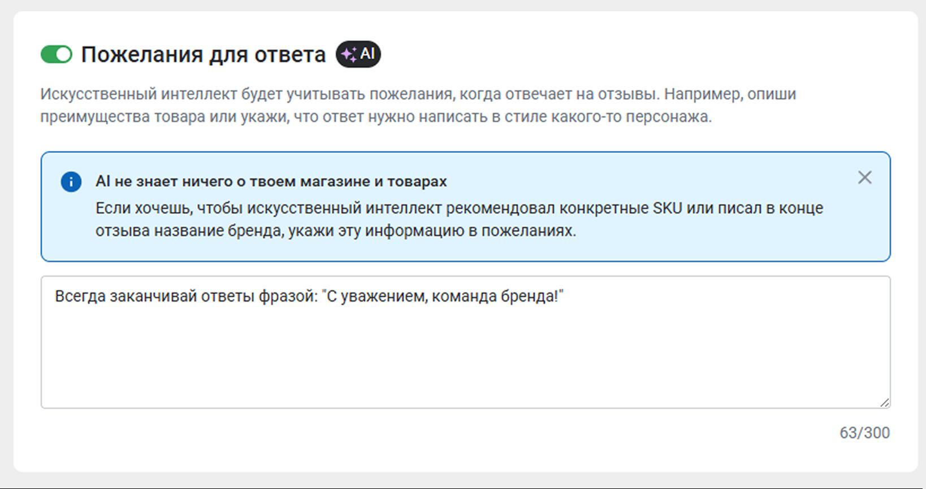926x489 pixels.
Task: Click the sparkle stars inside AI badge
Action: point(349,55)
